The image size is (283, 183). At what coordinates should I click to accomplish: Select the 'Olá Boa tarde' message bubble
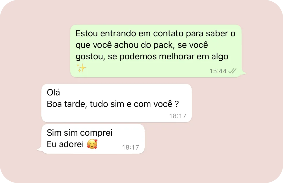[117, 103]
